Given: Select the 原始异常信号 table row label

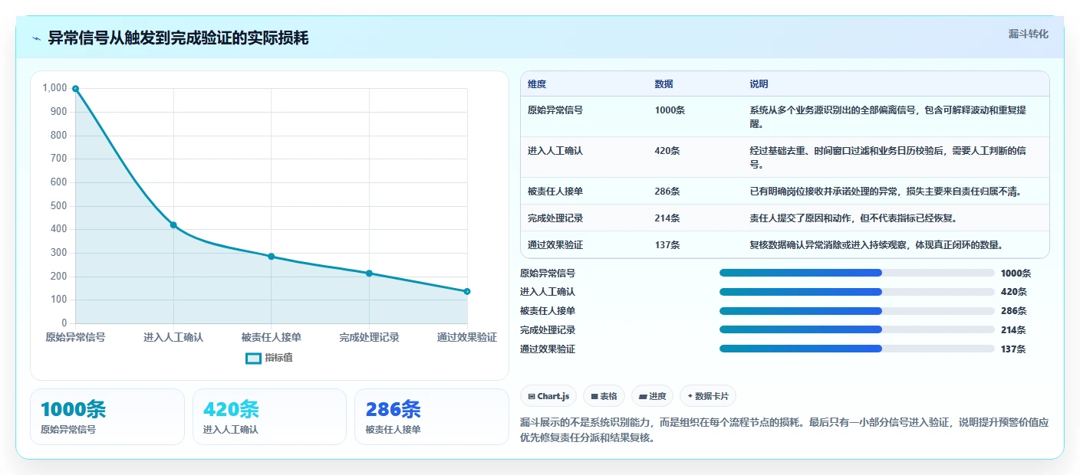Looking at the screenshot, I should coord(555,110).
